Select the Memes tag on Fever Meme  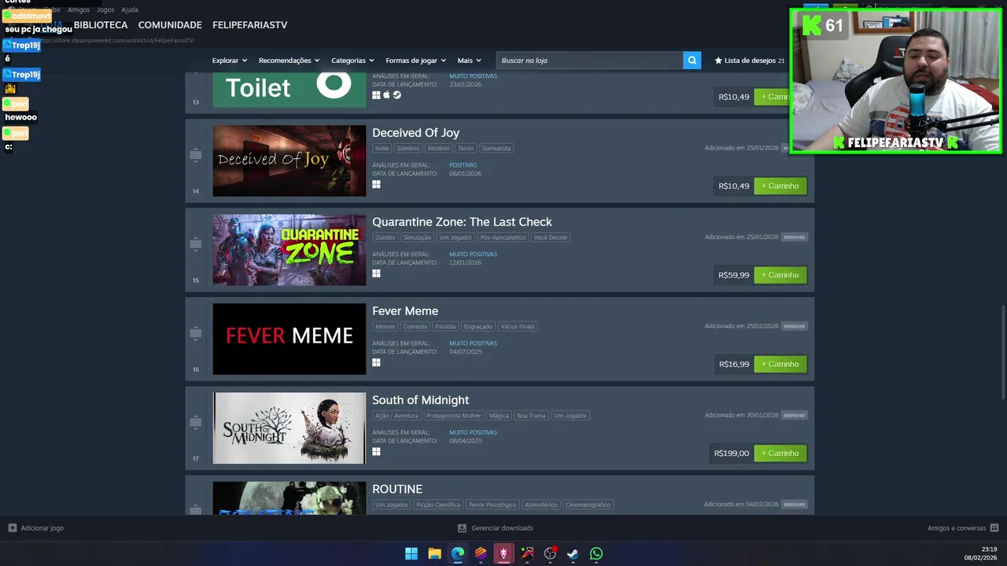(x=385, y=326)
